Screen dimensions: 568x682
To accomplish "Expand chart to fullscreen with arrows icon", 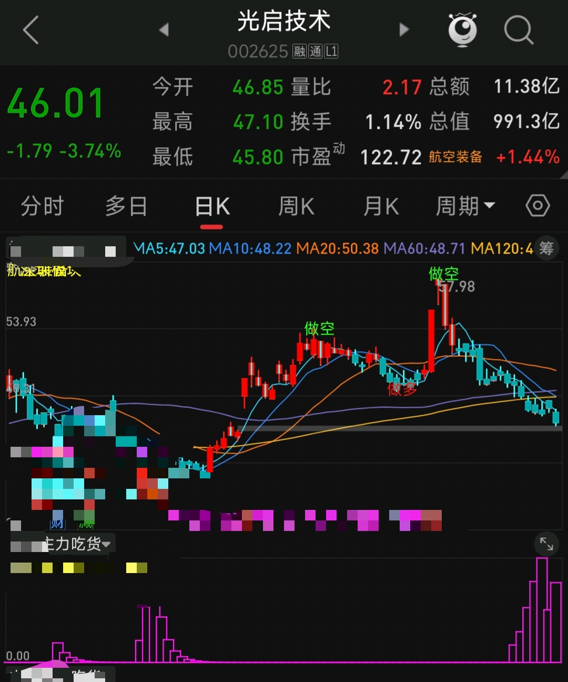I will [546, 544].
